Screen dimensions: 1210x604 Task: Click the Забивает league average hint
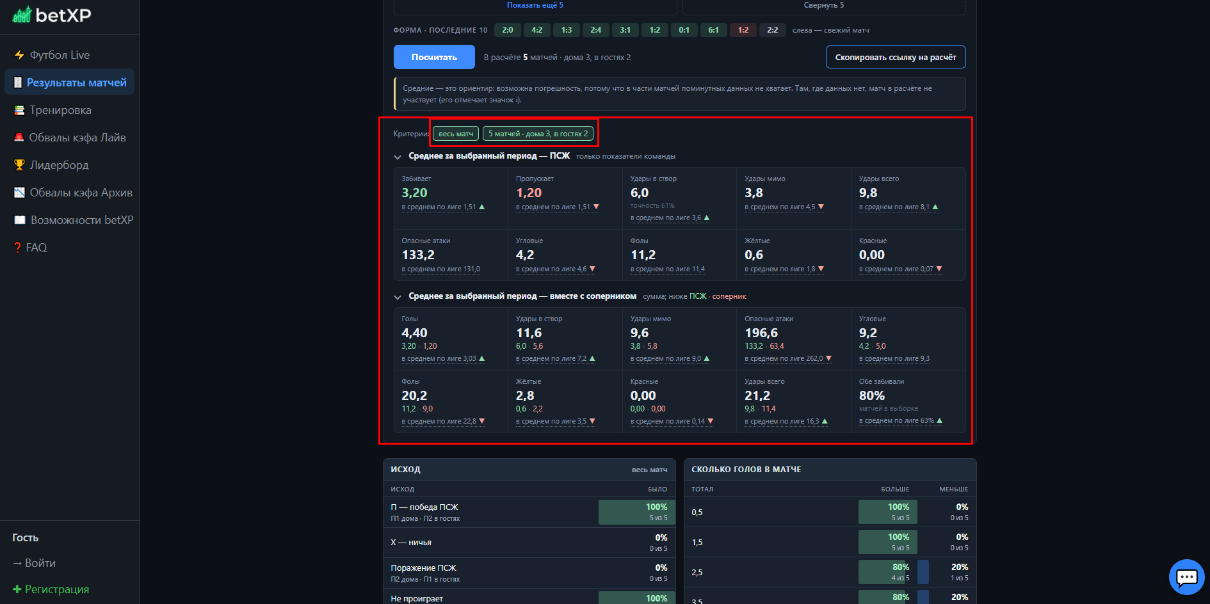pyautogui.click(x=443, y=207)
